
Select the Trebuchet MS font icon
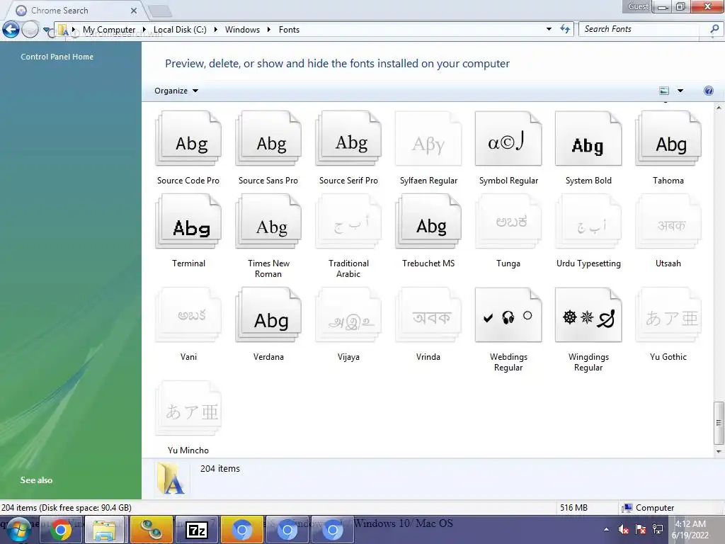pyautogui.click(x=428, y=221)
